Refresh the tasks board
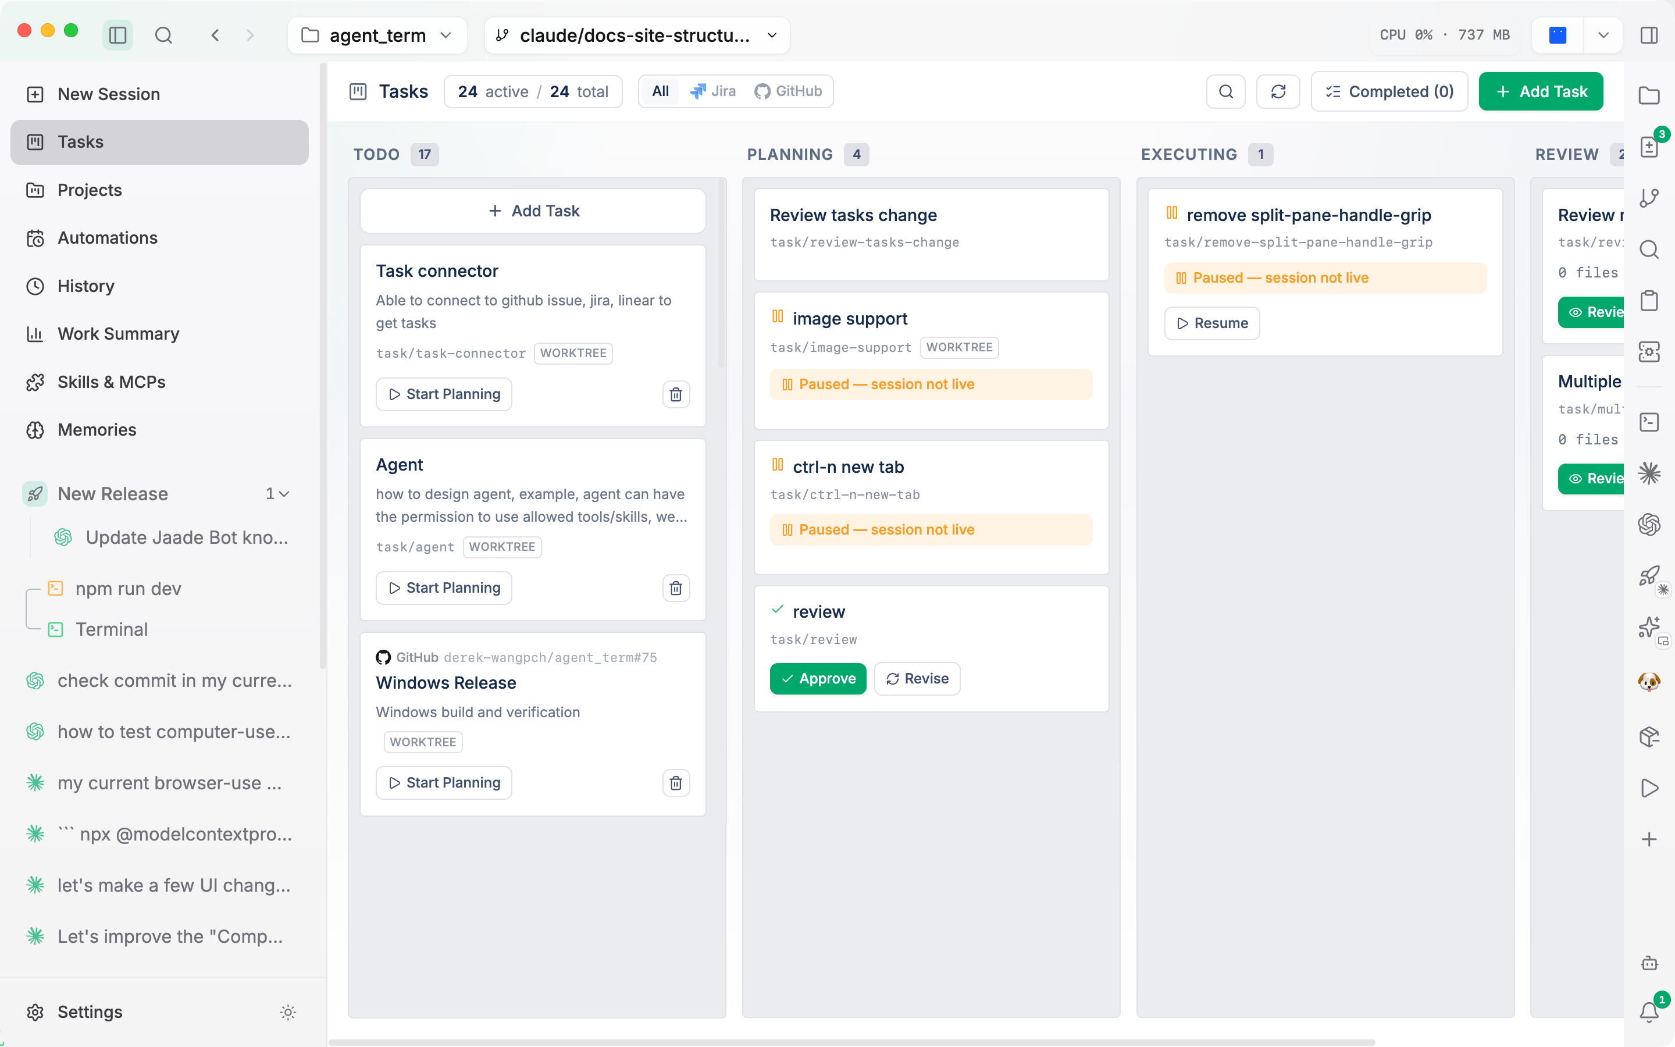Image resolution: width=1675 pixels, height=1047 pixels. 1278,91
